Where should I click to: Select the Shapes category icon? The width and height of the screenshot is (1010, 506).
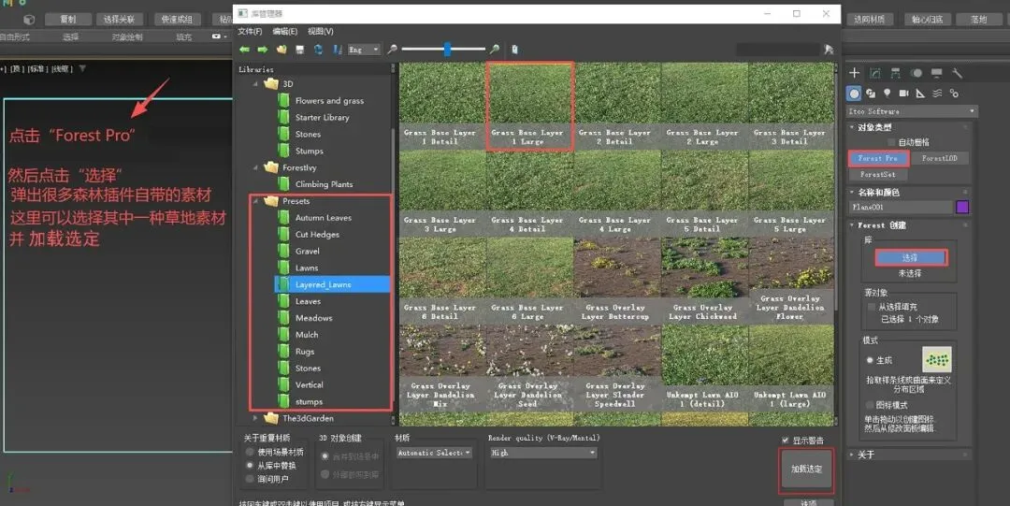click(871, 94)
